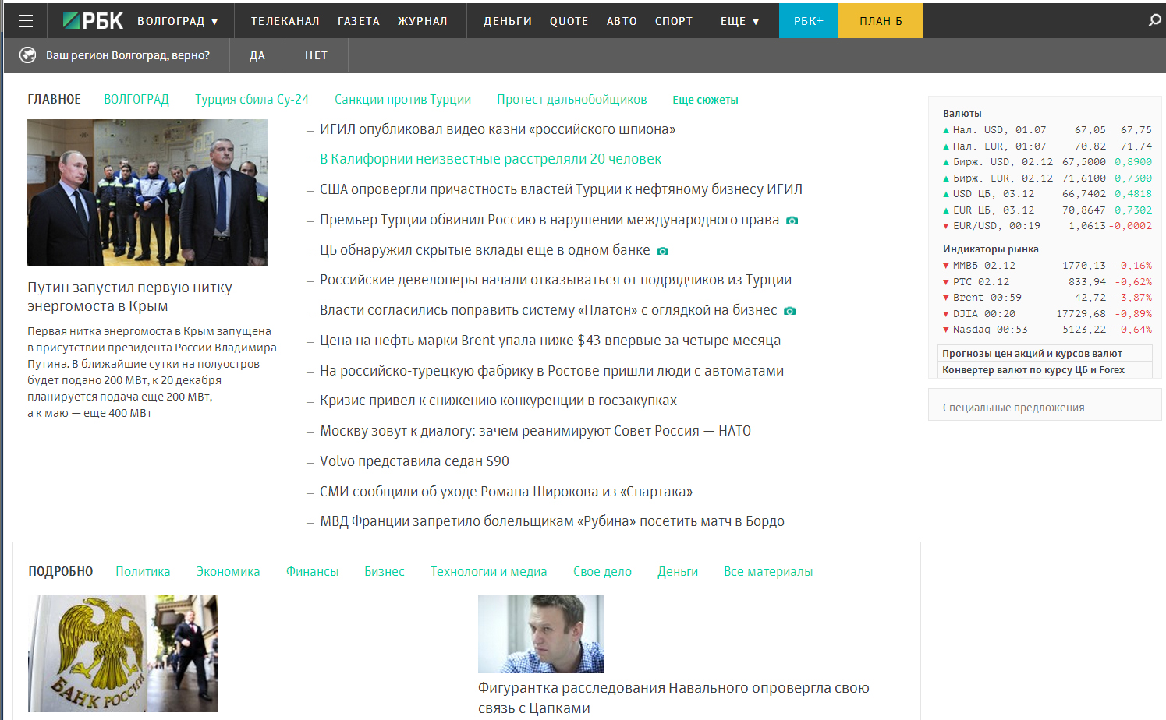Expand the ЕЩЕ menu dropdown

pos(739,21)
